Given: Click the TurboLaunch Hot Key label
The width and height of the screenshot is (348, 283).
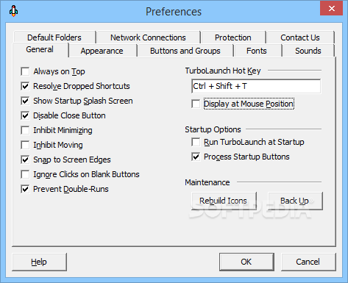Looking at the screenshot, I should point(223,71).
